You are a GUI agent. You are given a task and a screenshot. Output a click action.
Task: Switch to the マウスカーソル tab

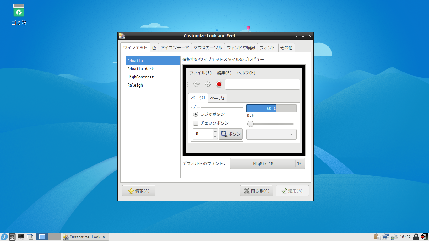coord(208,48)
